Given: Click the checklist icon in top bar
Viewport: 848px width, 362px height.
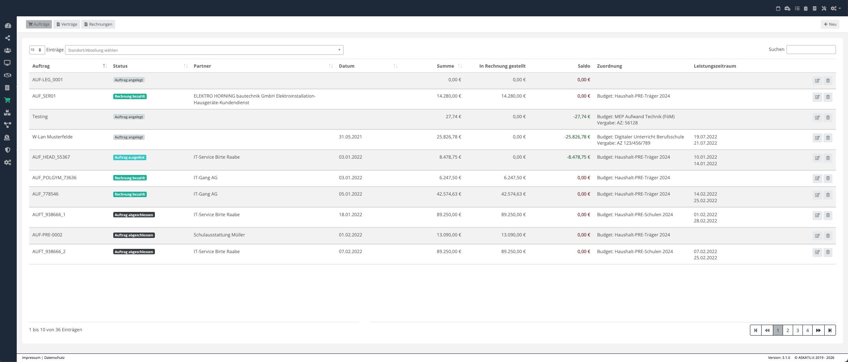Looking at the screenshot, I should click(x=797, y=8).
